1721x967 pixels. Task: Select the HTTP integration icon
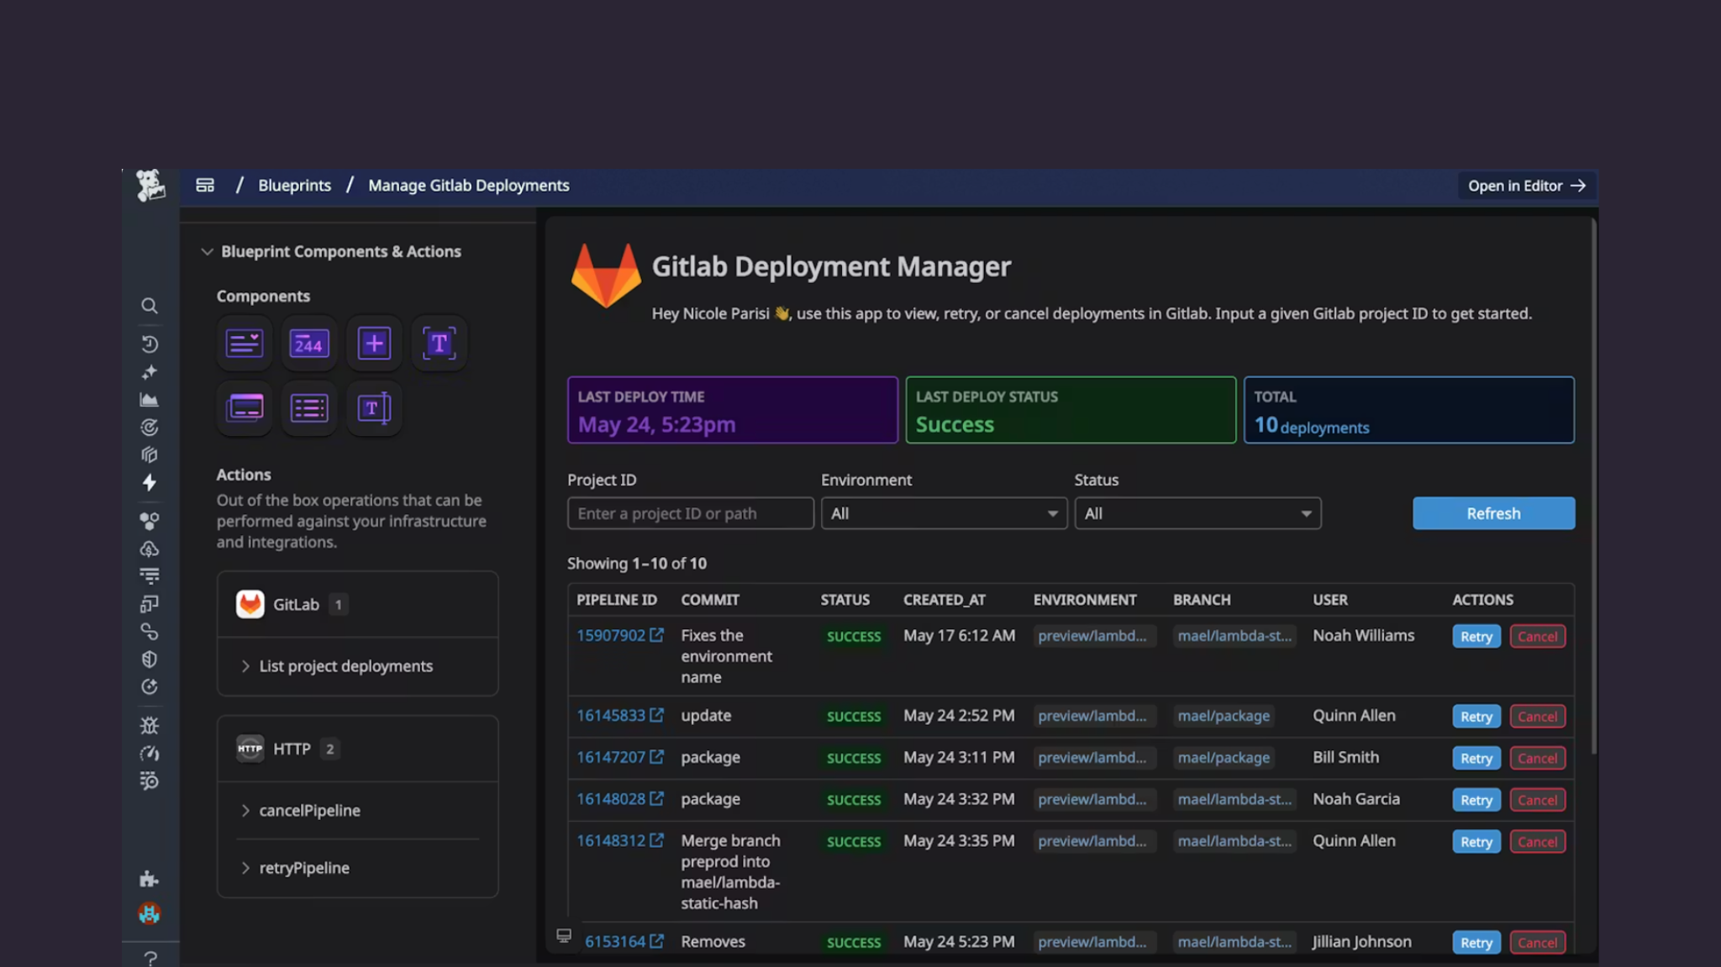point(250,748)
